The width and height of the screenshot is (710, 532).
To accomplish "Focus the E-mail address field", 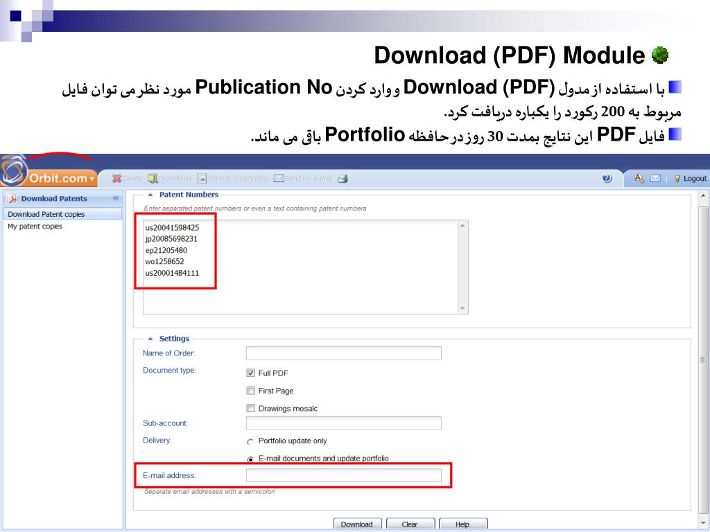I will [344, 475].
